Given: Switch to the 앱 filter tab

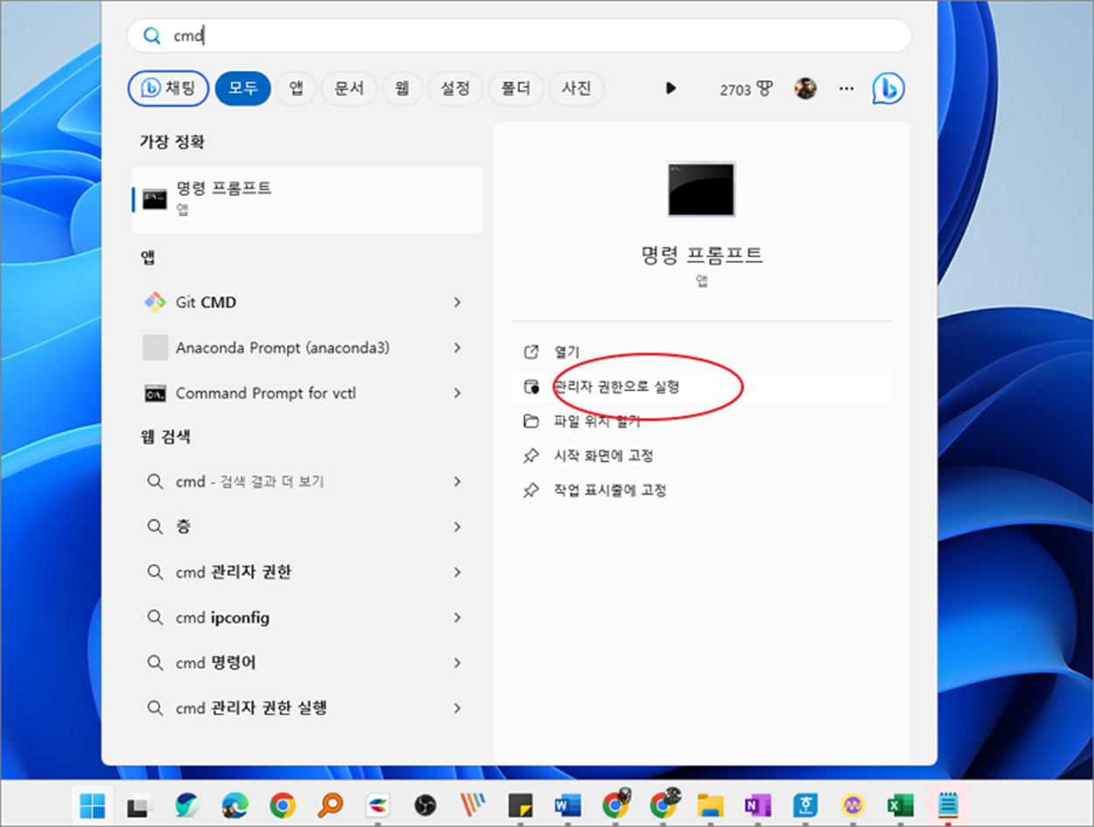Looking at the screenshot, I should [x=296, y=88].
